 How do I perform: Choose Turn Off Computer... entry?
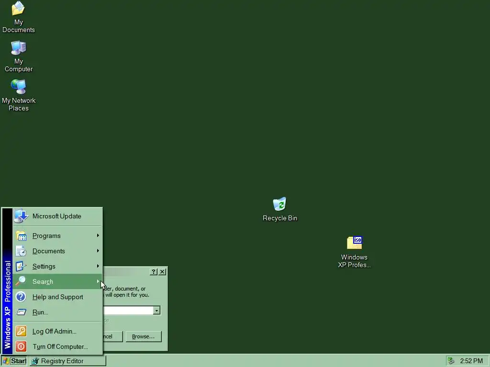click(x=57, y=346)
